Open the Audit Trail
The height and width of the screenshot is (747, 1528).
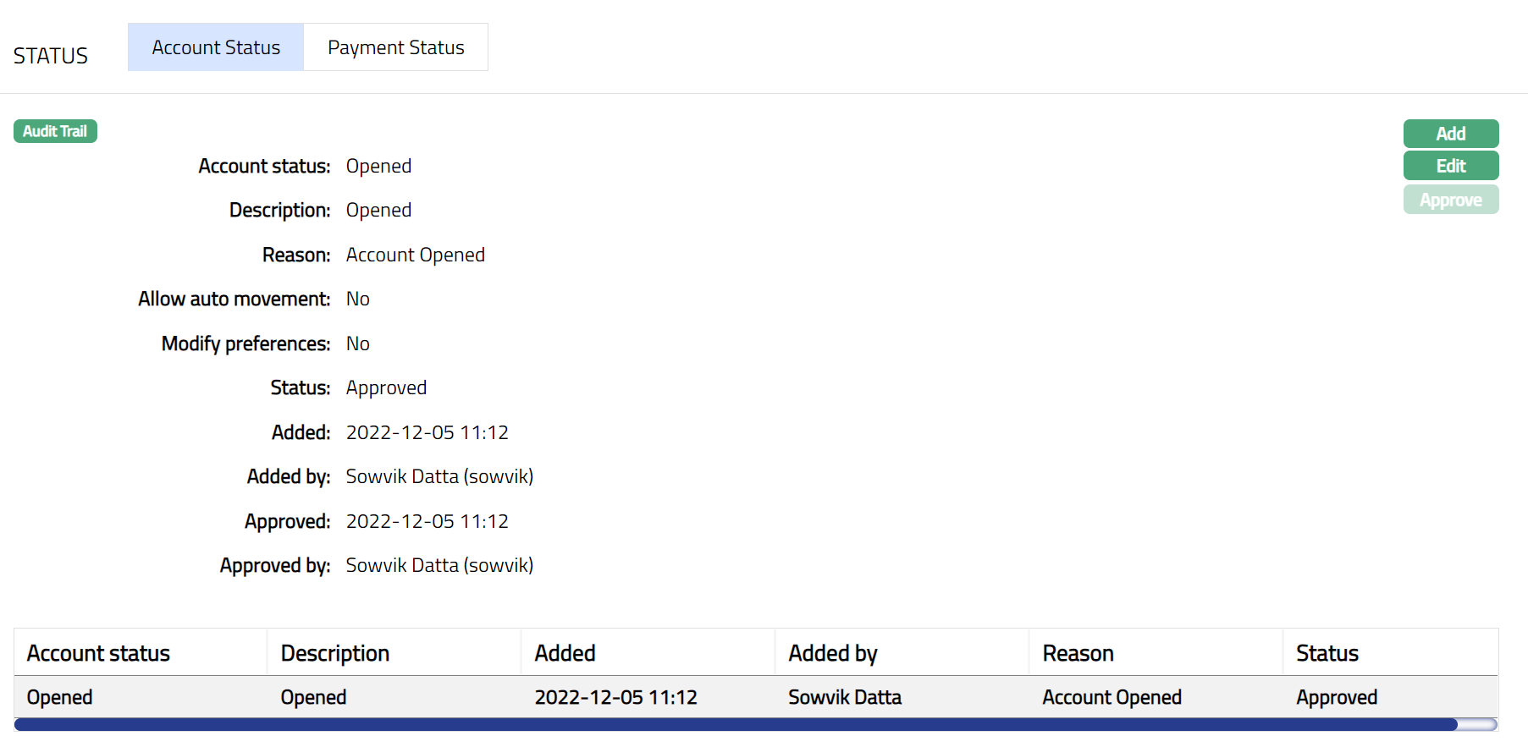click(55, 131)
